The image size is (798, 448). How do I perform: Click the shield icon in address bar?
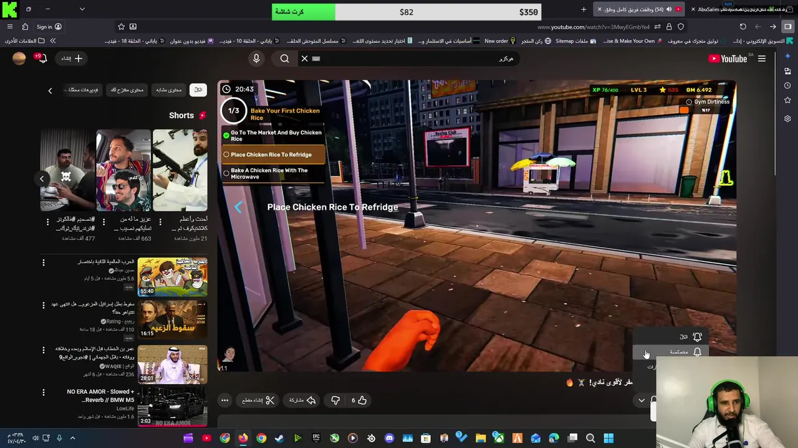(681, 27)
